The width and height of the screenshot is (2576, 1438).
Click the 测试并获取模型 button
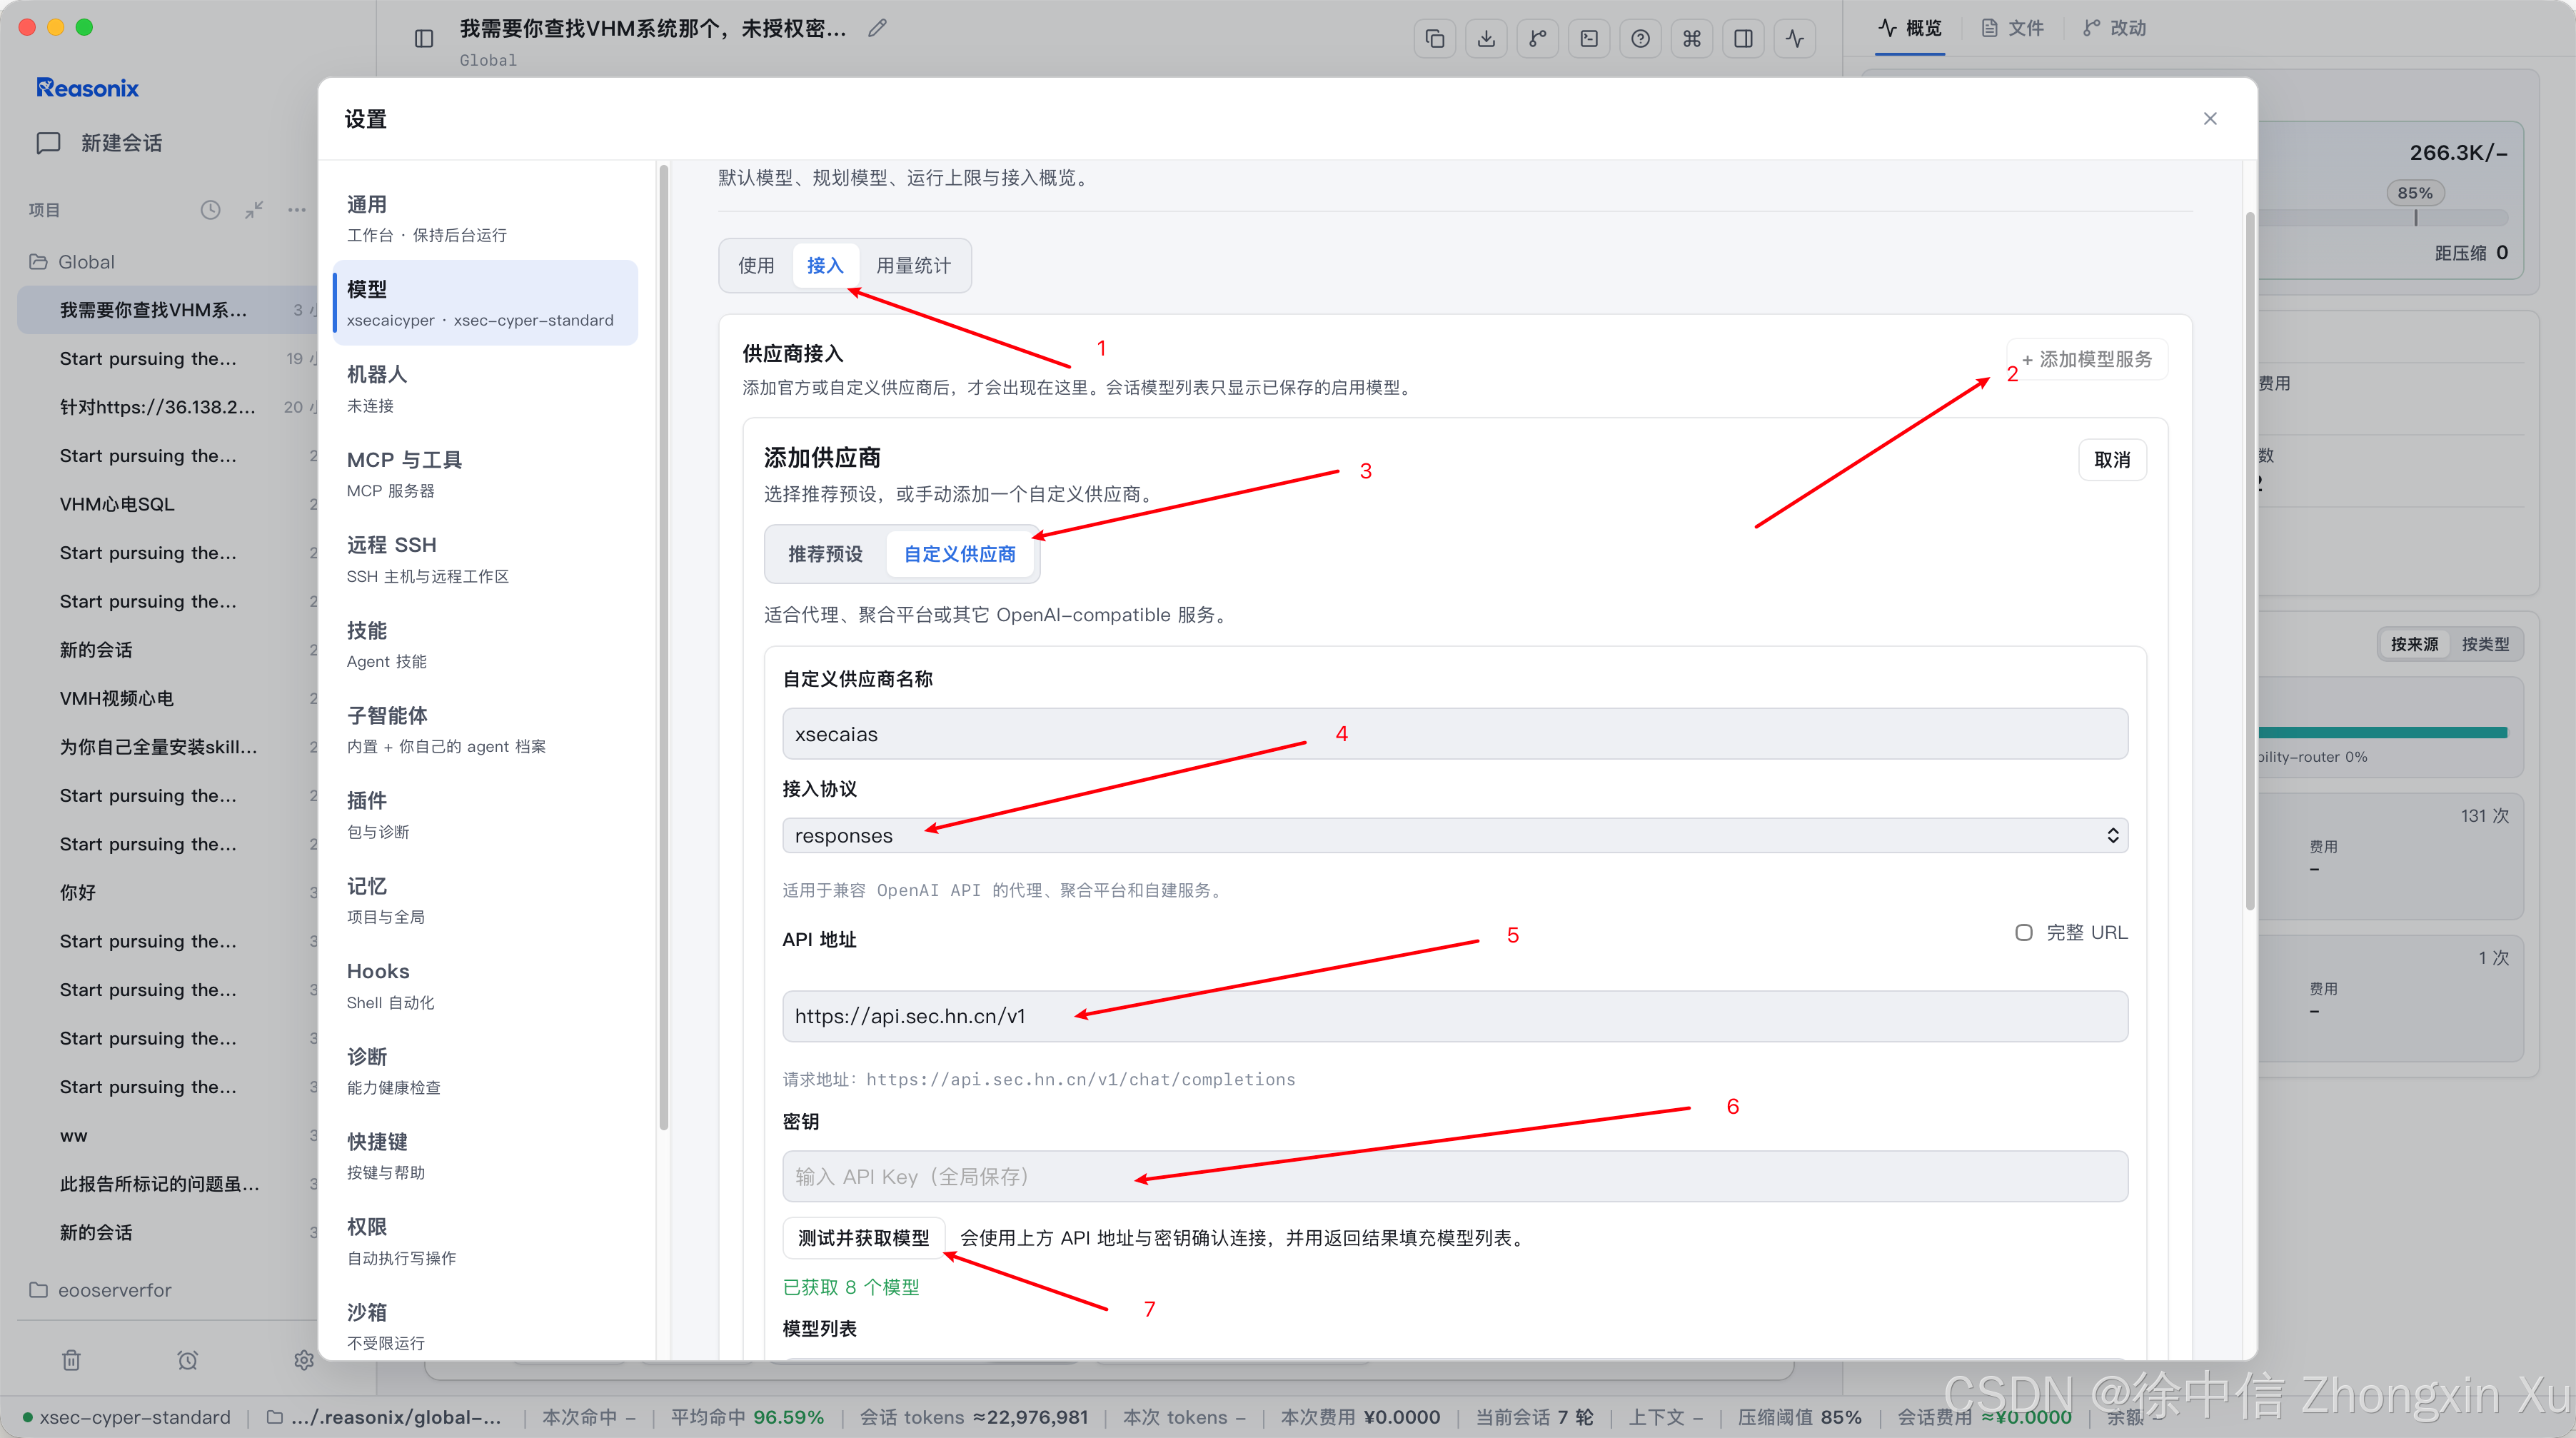(x=863, y=1238)
